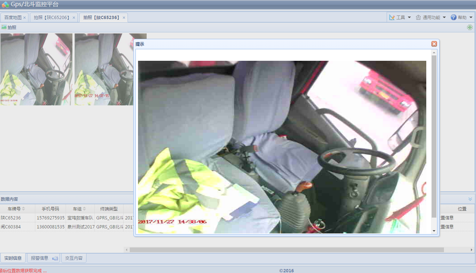The image size is (476, 273).
Task: Close the 拍照【陕C65206】 tab
Action: click(x=74, y=18)
